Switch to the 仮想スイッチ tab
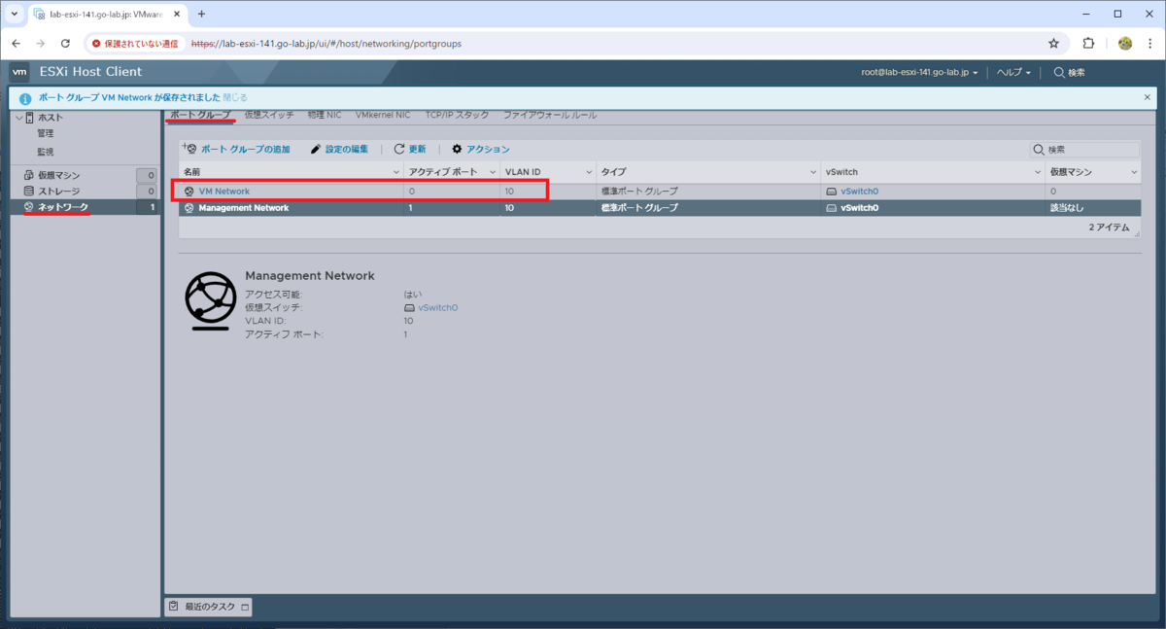The height and width of the screenshot is (629, 1166). [x=269, y=115]
